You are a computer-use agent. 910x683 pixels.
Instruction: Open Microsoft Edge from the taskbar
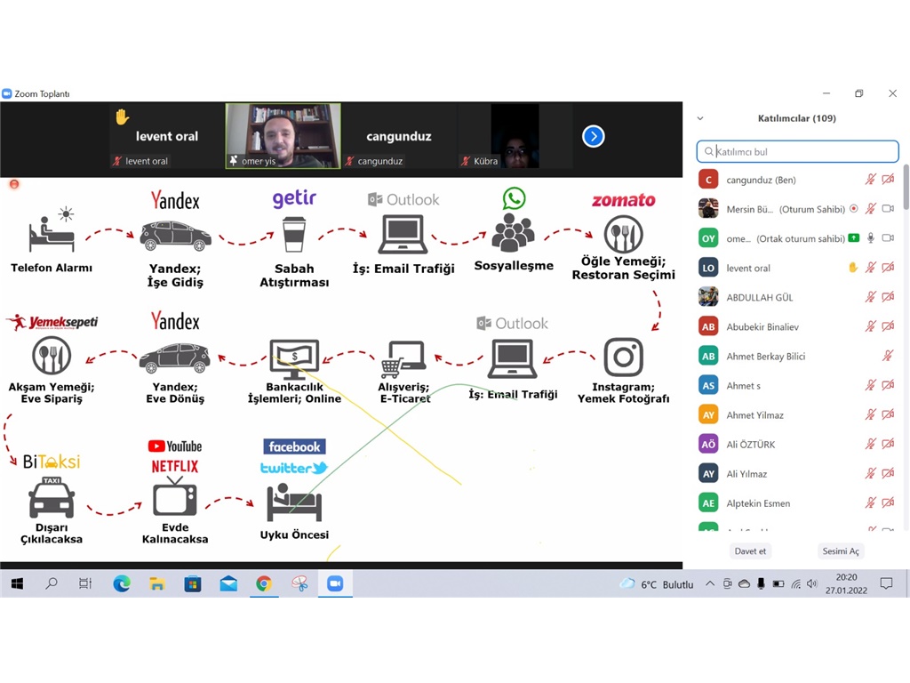122,583
